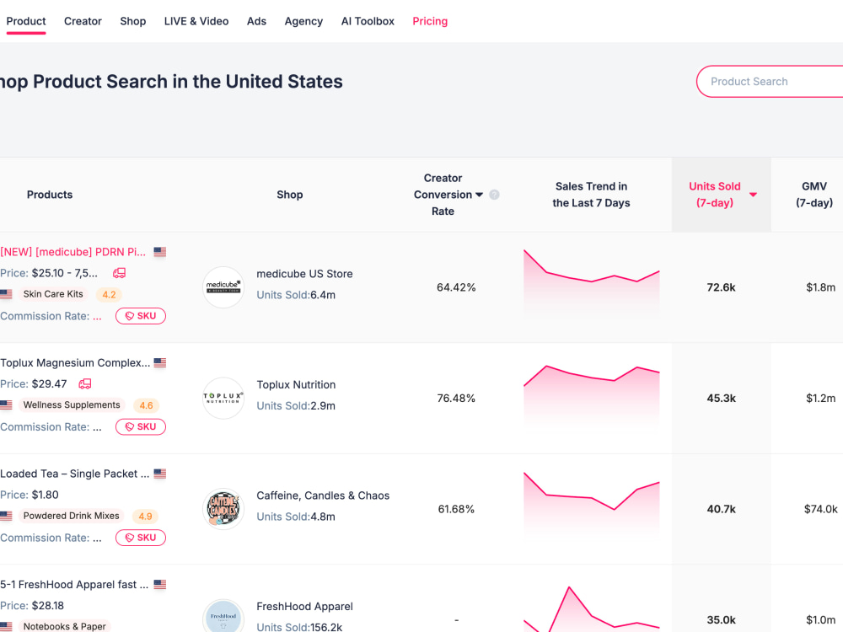Select the Skin Care Kits category tag

(x=53, y=294)
